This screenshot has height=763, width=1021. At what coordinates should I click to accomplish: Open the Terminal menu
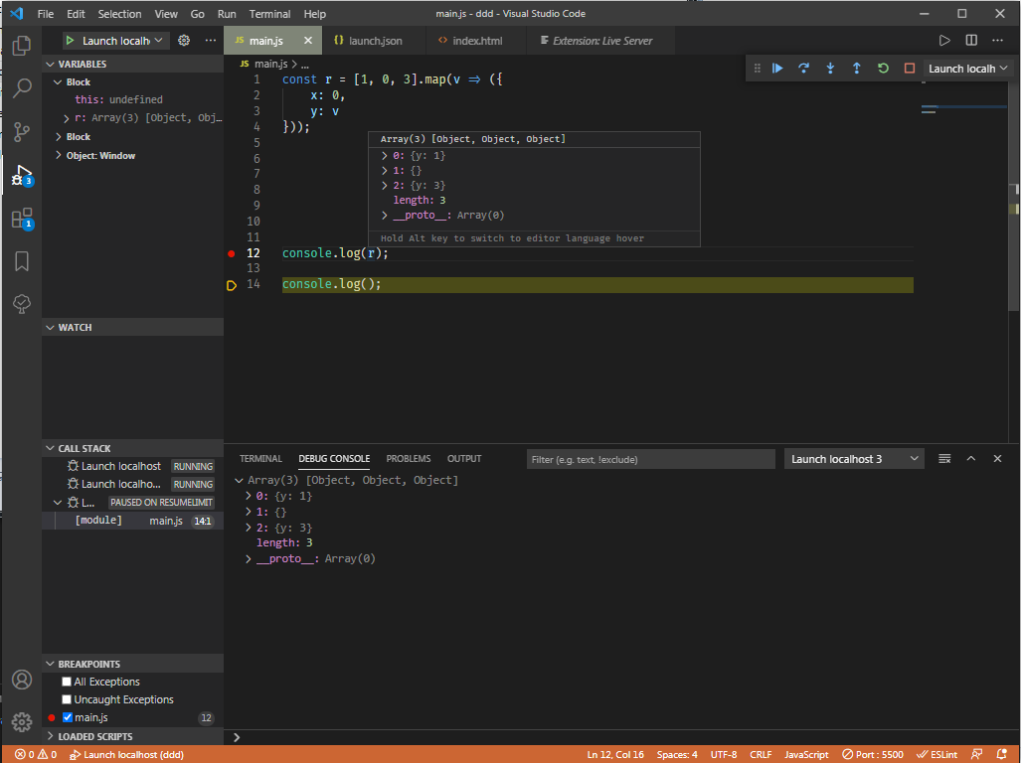pos(269,14)
